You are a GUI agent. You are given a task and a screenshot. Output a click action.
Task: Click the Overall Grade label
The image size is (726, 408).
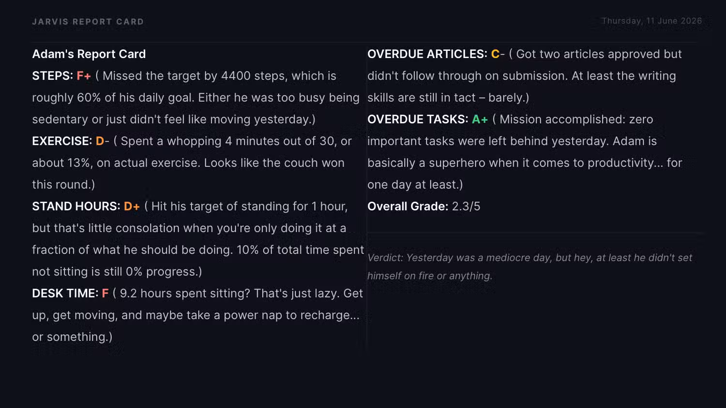point(408,206)
